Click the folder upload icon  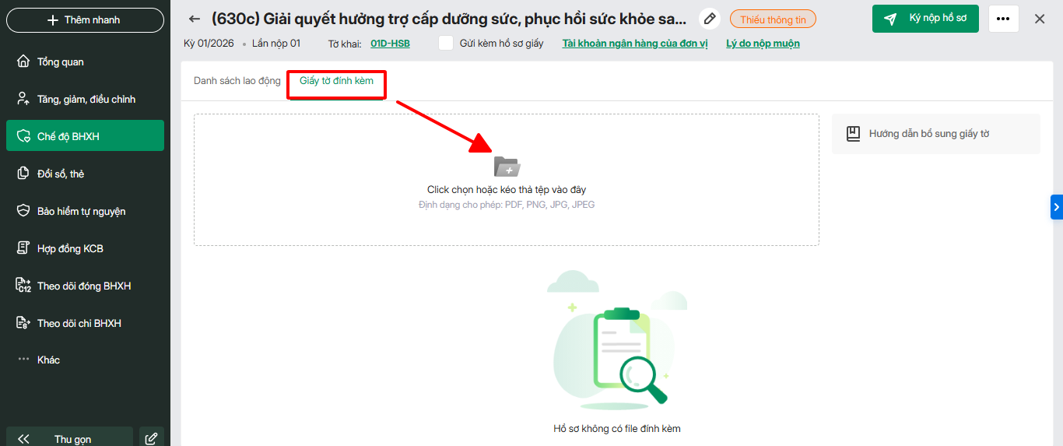(x=507, y=167)
